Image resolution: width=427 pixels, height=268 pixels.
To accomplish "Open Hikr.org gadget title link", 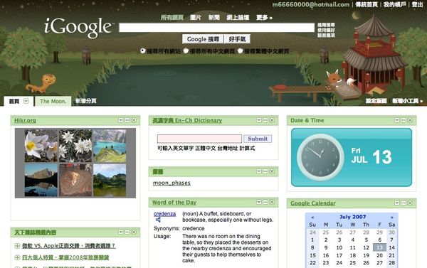I will [x=25, y=120].
